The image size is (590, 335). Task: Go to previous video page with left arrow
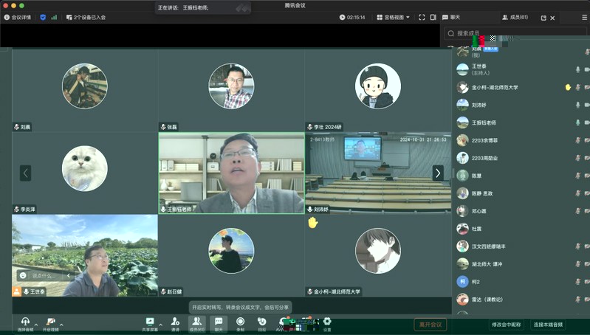[26, 173]
